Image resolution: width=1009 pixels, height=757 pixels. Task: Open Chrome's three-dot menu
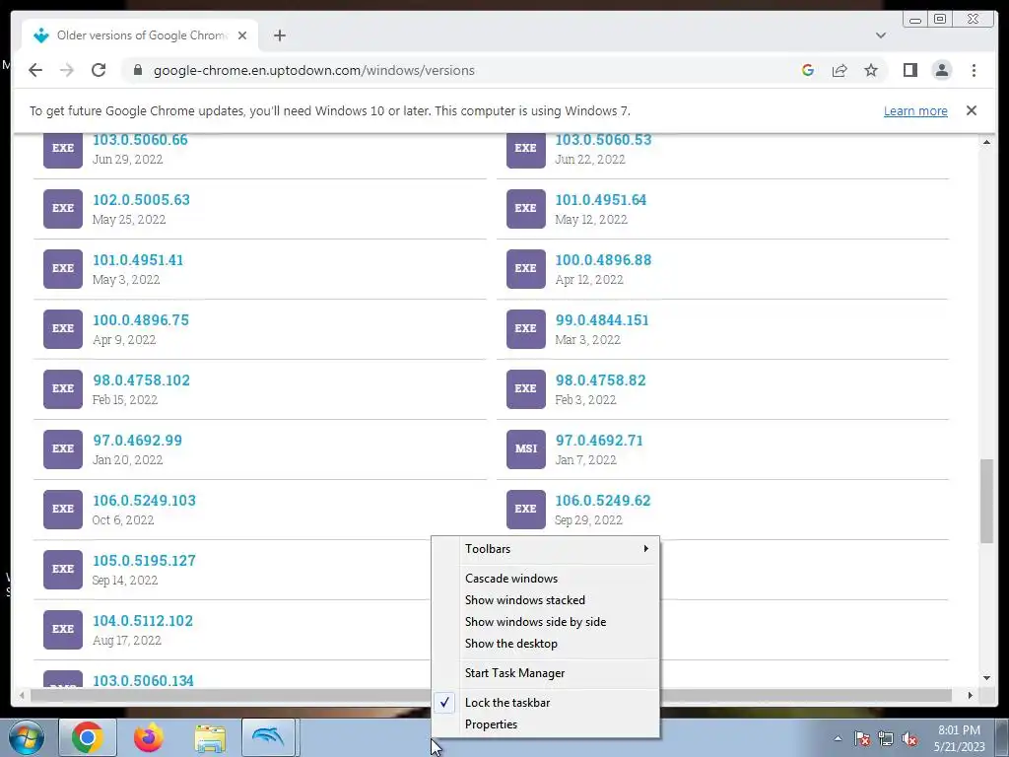tap(974, 70)
